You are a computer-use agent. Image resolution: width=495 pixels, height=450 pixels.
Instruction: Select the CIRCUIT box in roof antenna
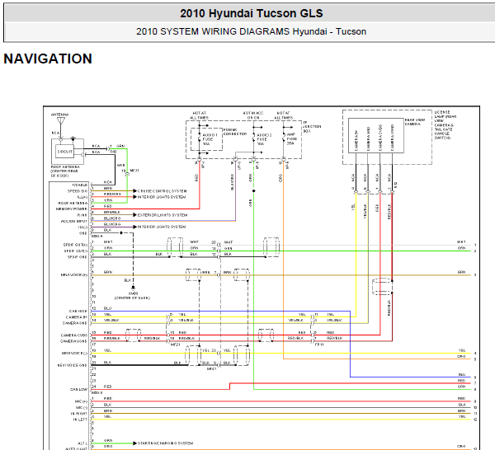pos(64,152)
